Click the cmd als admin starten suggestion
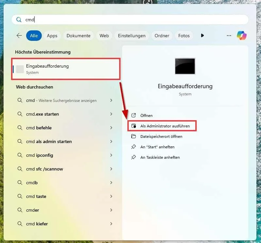 [49, 142]
